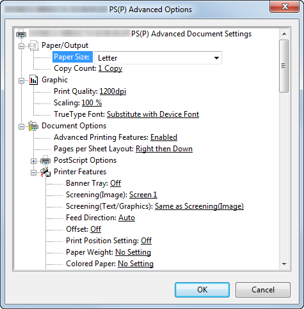The image size is (304, 309).
Task: Click the printer icon at tree root
Action: (21, 34)
